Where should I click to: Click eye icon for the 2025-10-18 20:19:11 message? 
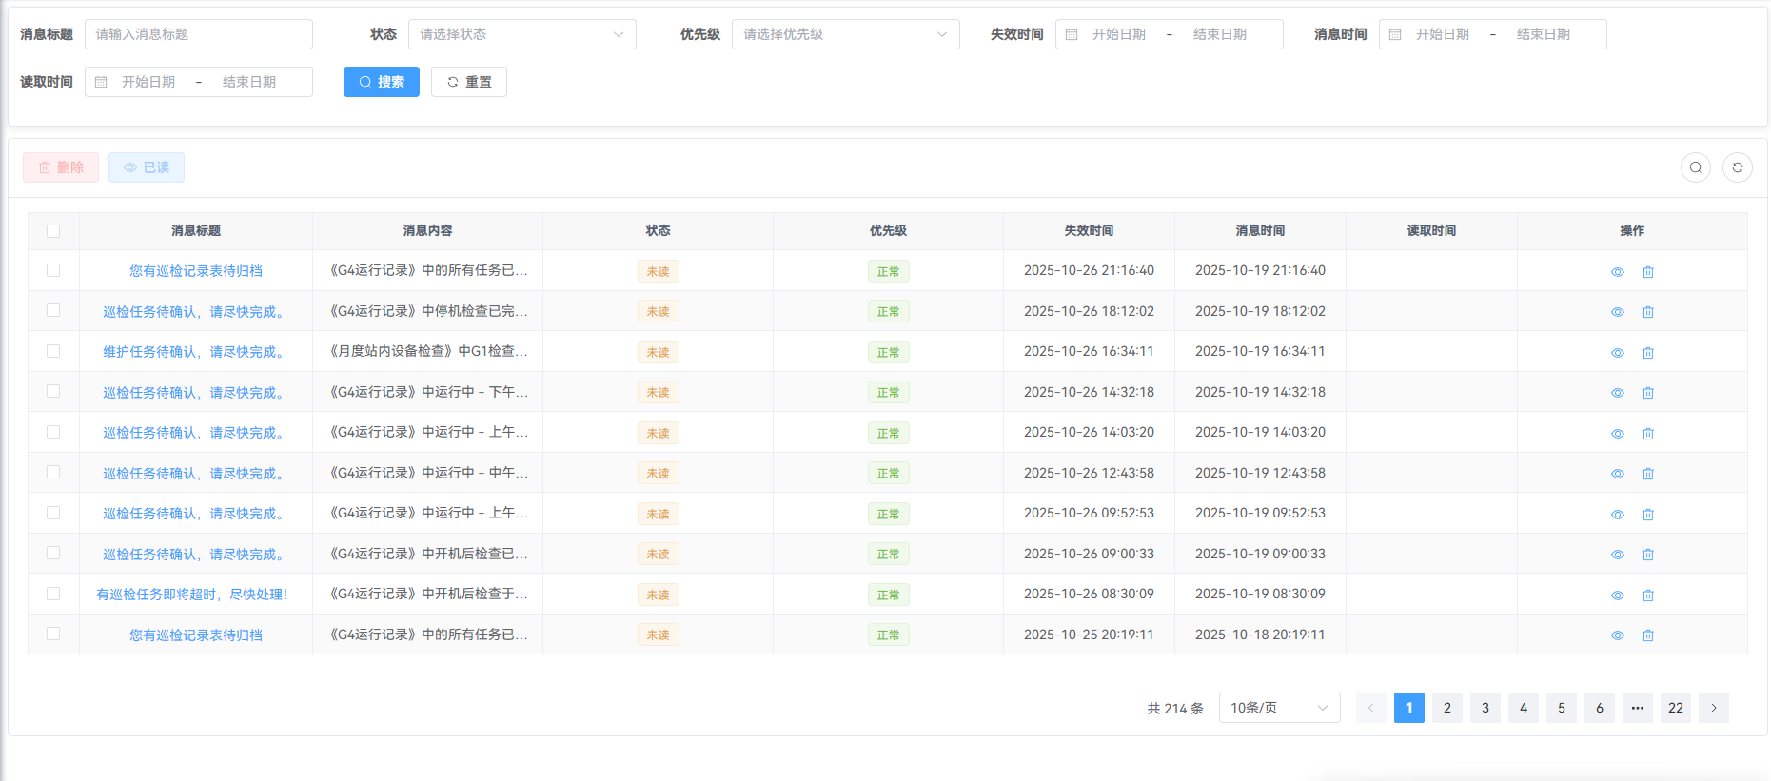[x=1617, y=635]
